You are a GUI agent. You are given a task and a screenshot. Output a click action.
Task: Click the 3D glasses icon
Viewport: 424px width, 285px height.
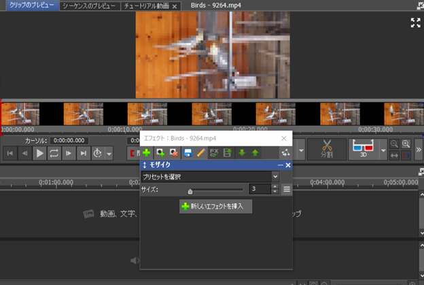tap(363, 149)
